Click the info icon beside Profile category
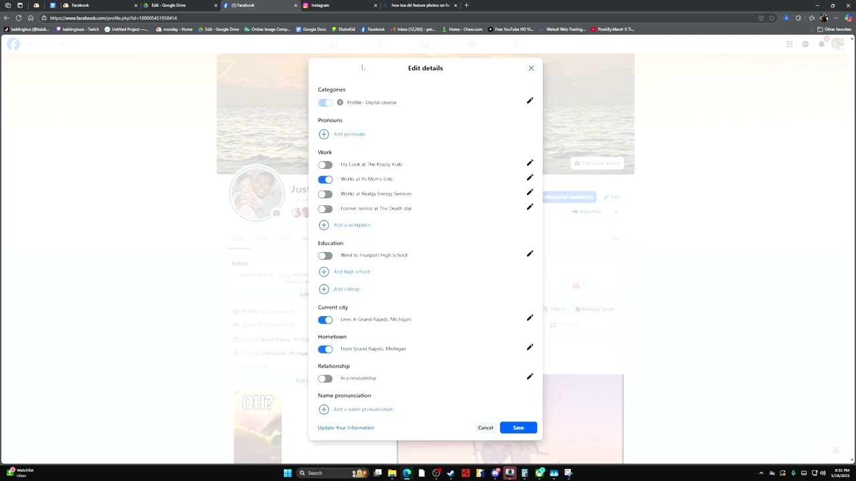The width and height of the screenshot is (856, 481). (340, 102)
